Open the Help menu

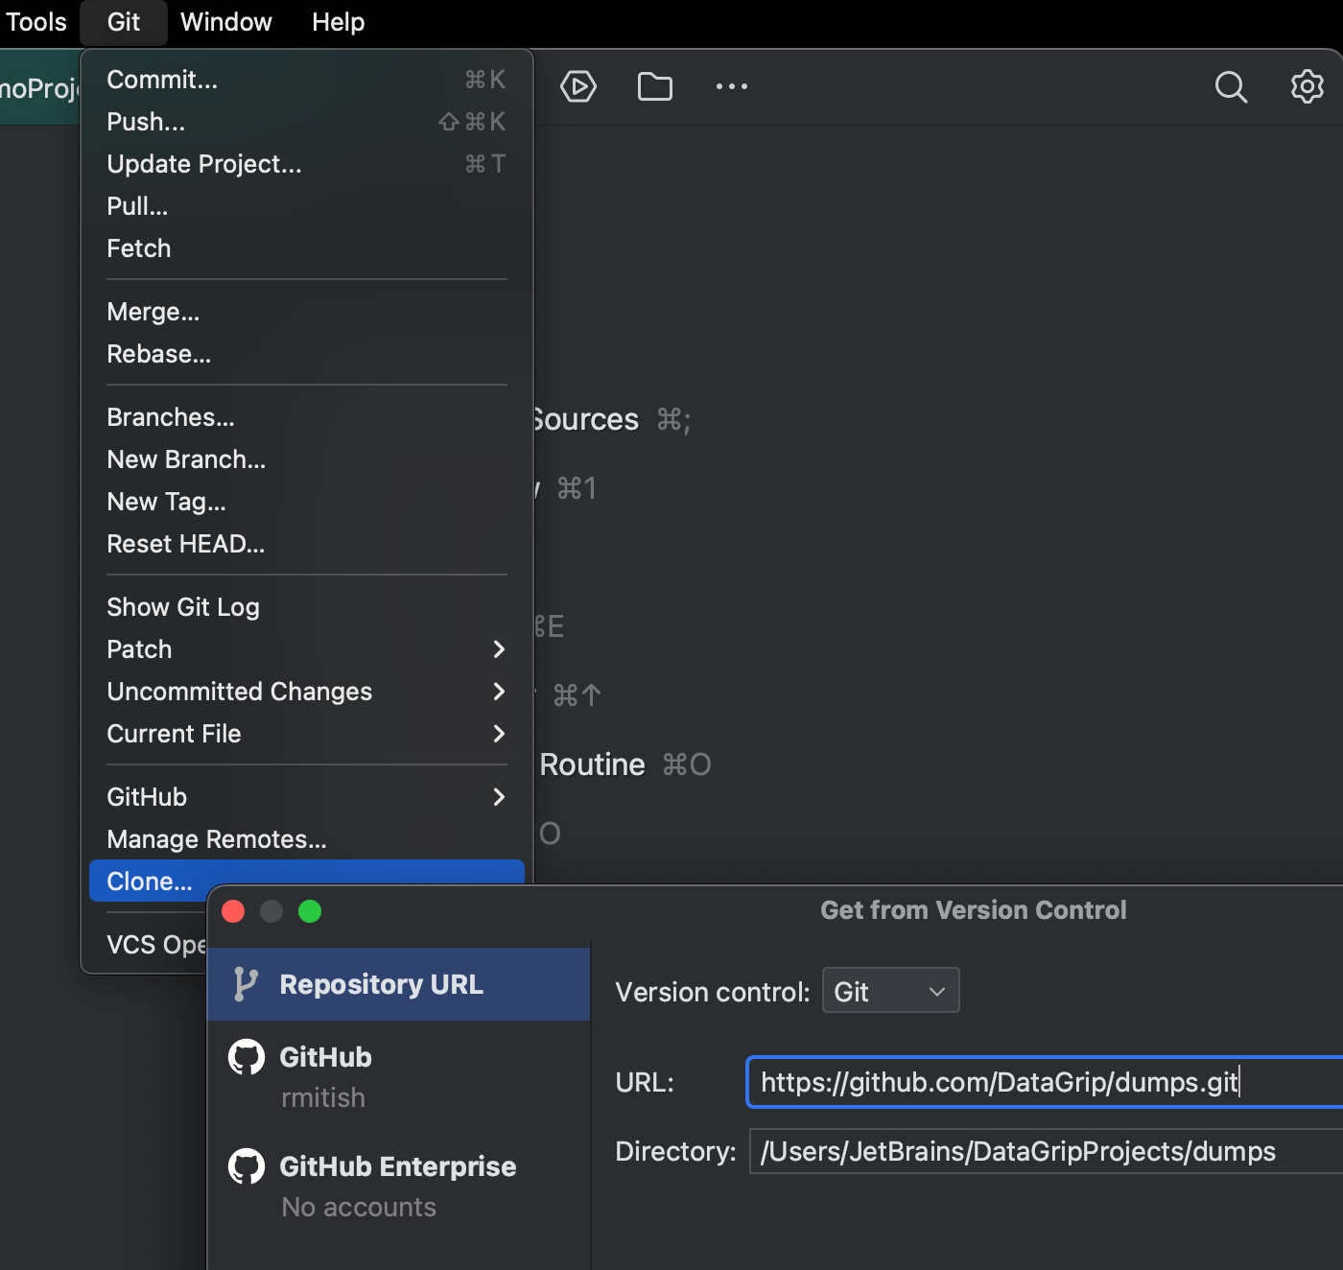coord(338,21)
